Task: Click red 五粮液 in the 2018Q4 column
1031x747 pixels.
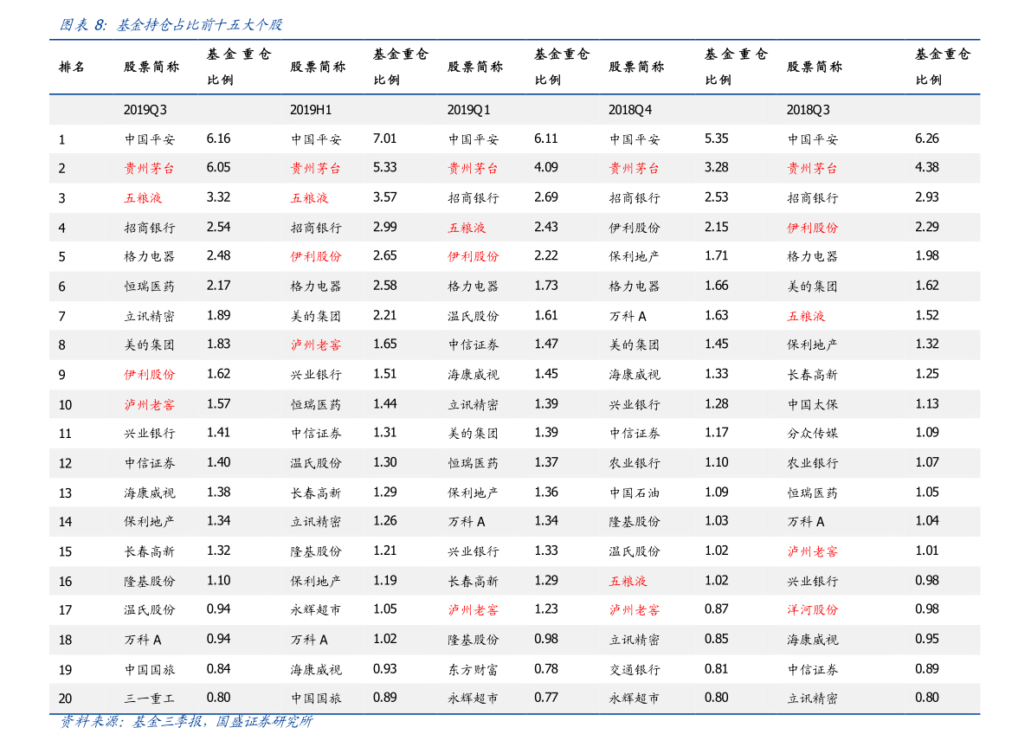Action: tap(628, 582)
